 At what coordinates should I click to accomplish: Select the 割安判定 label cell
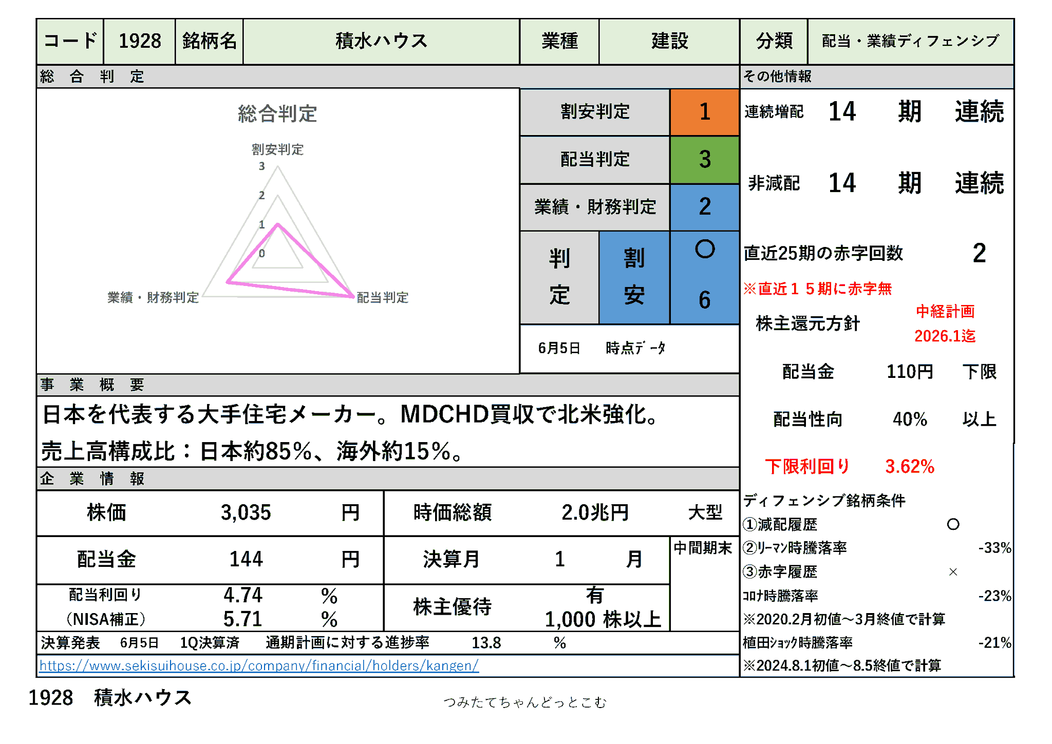tap(595, 112)
